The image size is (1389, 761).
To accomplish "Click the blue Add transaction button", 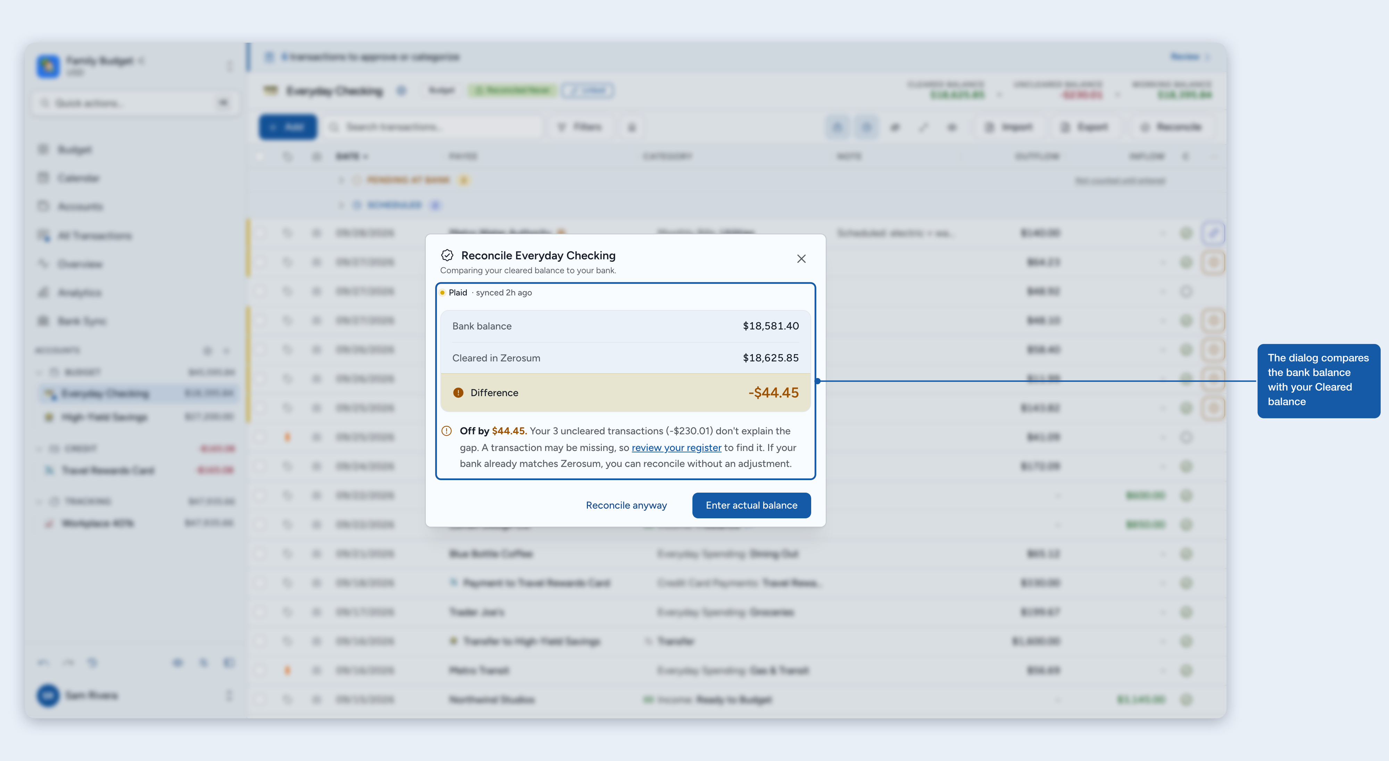I will tap(288, 127).
